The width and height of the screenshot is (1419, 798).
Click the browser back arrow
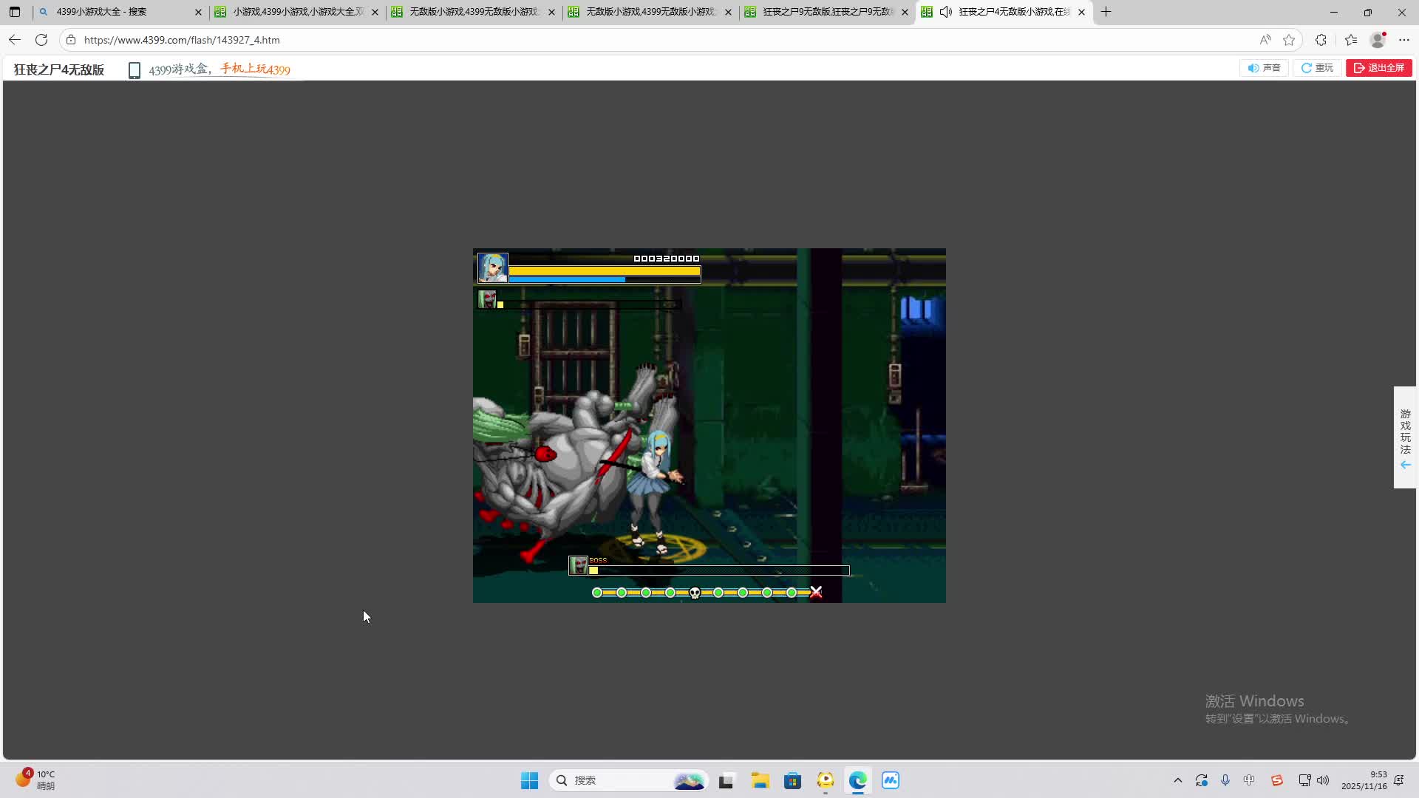click(x=15, y=40)
